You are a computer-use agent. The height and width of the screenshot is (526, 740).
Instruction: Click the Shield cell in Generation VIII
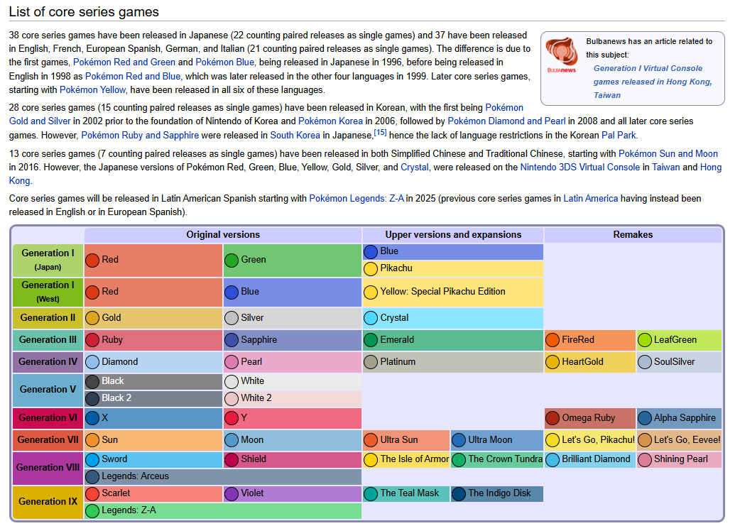(293, 460)
